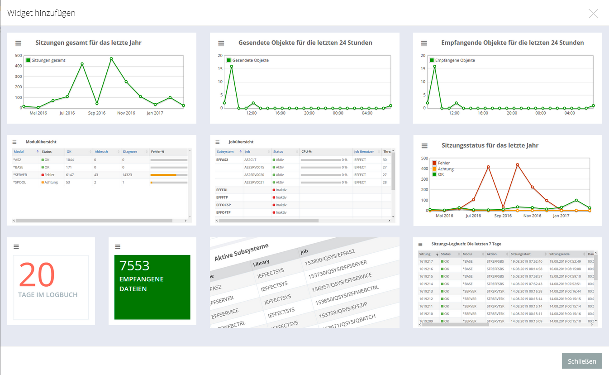Click the Schließen button
609x375 pixels.
point(581,361)
